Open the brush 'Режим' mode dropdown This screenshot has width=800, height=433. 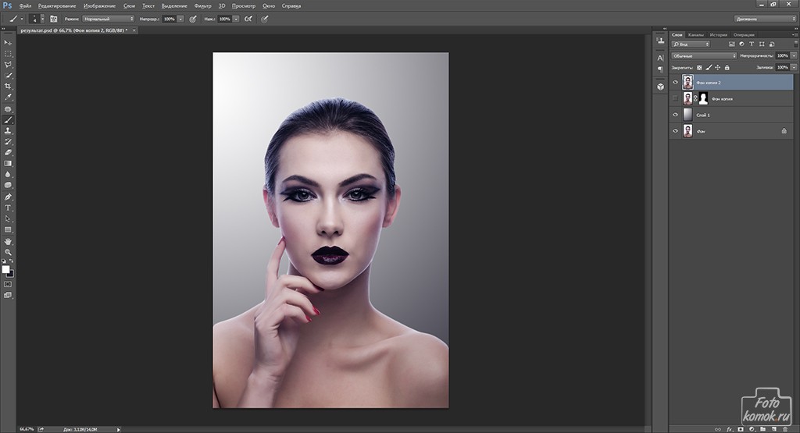pyautogui.click(x=109, y=18)
